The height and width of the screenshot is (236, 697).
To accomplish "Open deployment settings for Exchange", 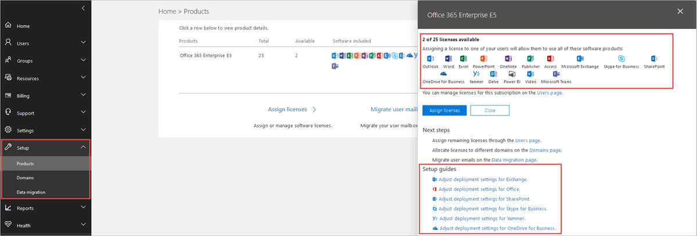I will [483, 179].
